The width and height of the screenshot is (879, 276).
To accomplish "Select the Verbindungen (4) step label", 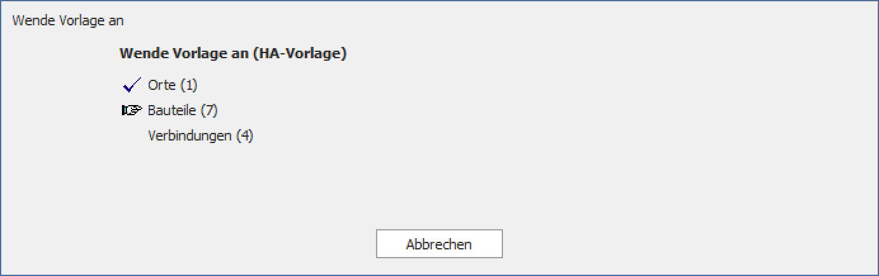I will [201, 136].
